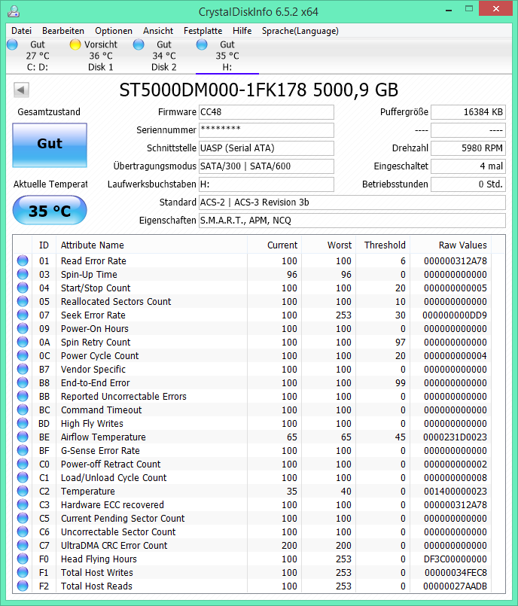Click the Laufwerksbuchstaben field H:
Viewport: 518px width, 606px height.
click(x=267, y=184)
